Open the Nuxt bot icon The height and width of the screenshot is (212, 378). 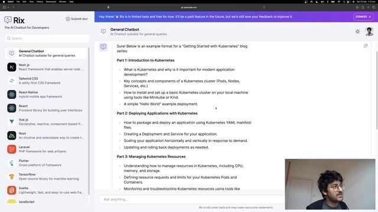12,135
